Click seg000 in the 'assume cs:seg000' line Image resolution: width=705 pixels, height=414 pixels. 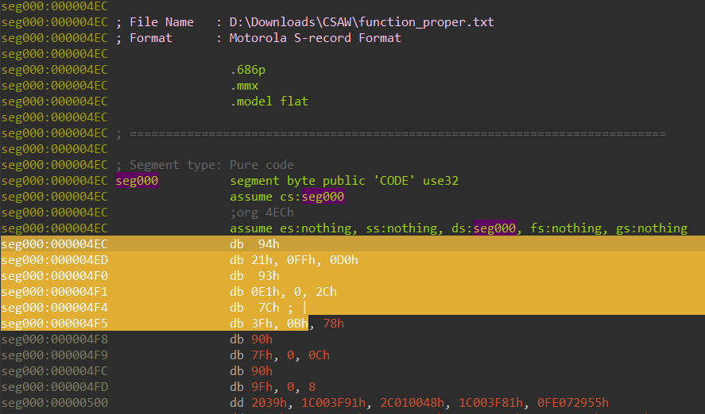tap(323, 197)
